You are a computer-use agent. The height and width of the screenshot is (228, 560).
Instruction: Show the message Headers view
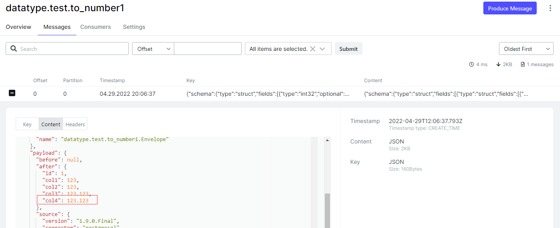tap(75, 124)
